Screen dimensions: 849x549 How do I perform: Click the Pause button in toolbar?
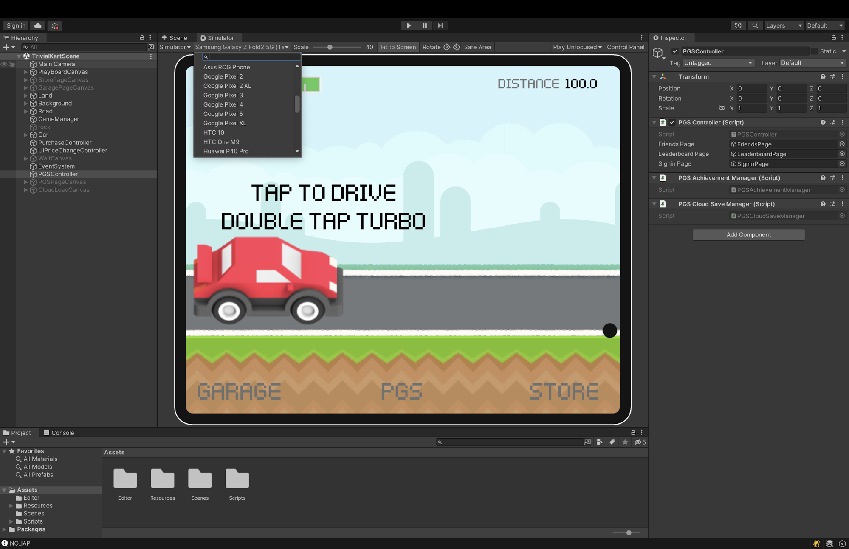tap(425, 25)
